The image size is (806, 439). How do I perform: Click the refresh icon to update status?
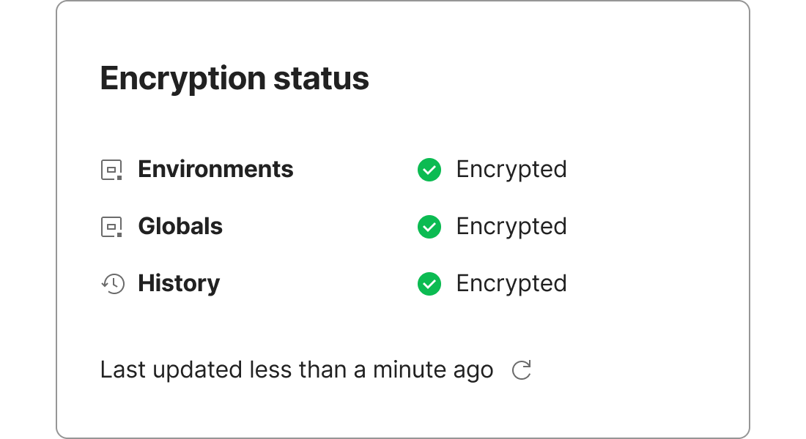(x=521, y=369)
